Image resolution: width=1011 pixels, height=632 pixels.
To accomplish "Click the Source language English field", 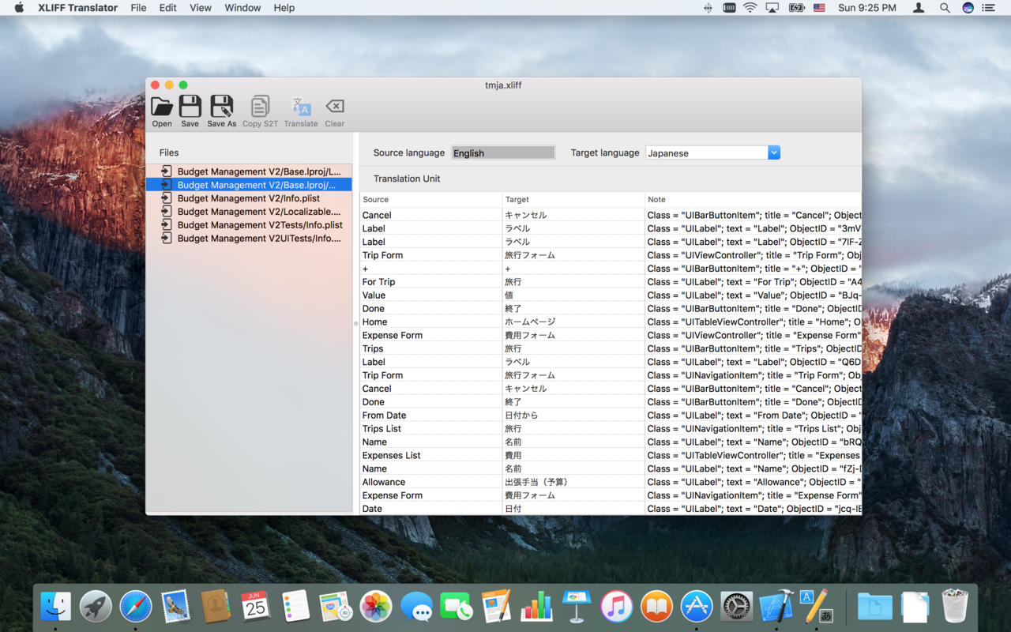I will 503,153.
